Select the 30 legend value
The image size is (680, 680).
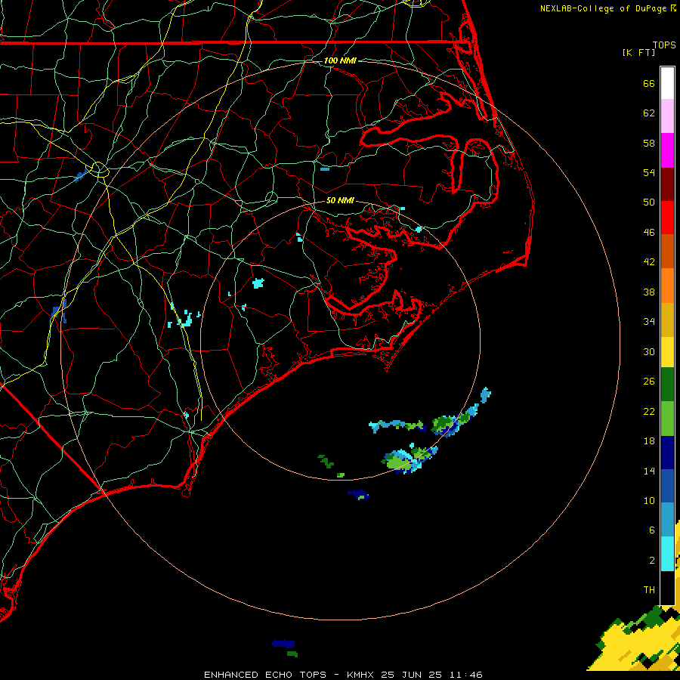649,351
